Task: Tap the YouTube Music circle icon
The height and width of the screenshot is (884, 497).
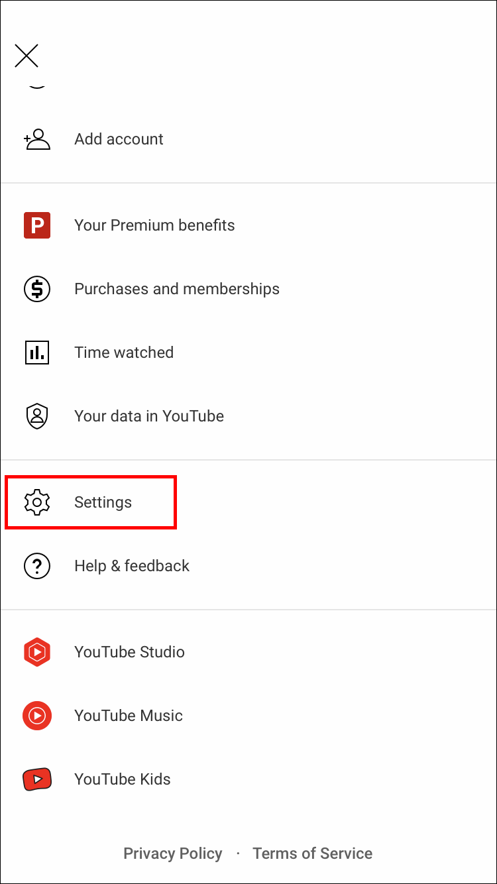Action: tap(37, 716)
